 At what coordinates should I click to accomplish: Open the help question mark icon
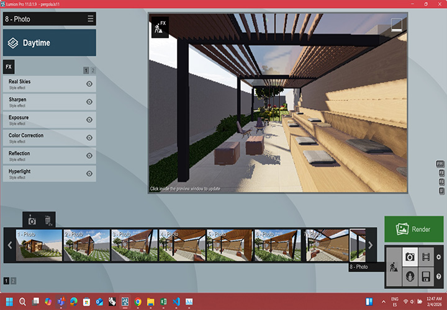[439, 277]
